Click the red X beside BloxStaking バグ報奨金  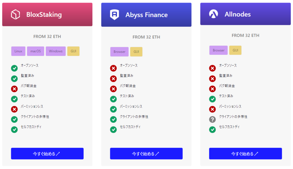point(14,89)
